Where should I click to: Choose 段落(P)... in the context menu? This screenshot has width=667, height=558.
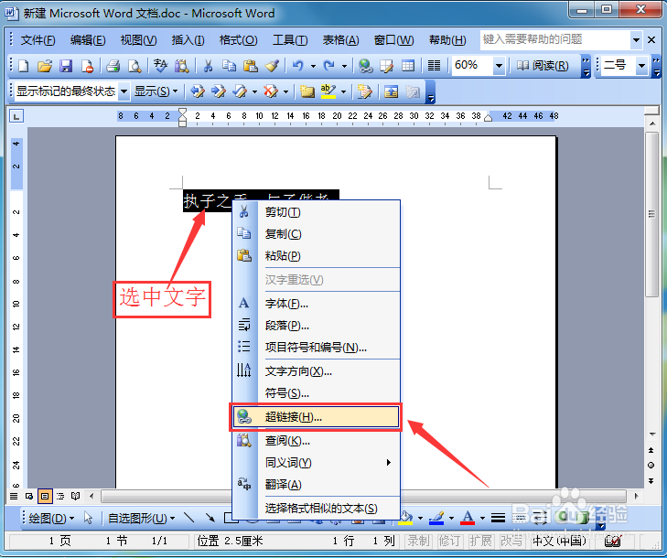pos(316,326)
